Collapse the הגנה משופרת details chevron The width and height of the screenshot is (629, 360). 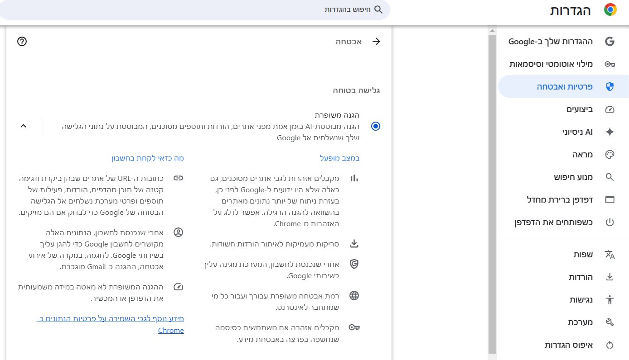pyautogui.click(x=24, y=126)
